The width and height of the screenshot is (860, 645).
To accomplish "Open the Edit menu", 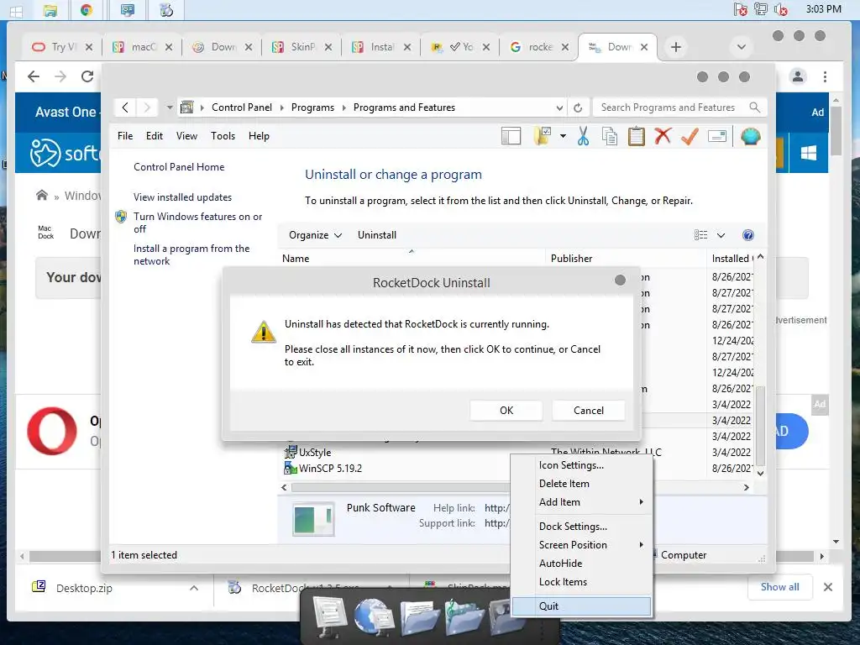I will point(155,136).
